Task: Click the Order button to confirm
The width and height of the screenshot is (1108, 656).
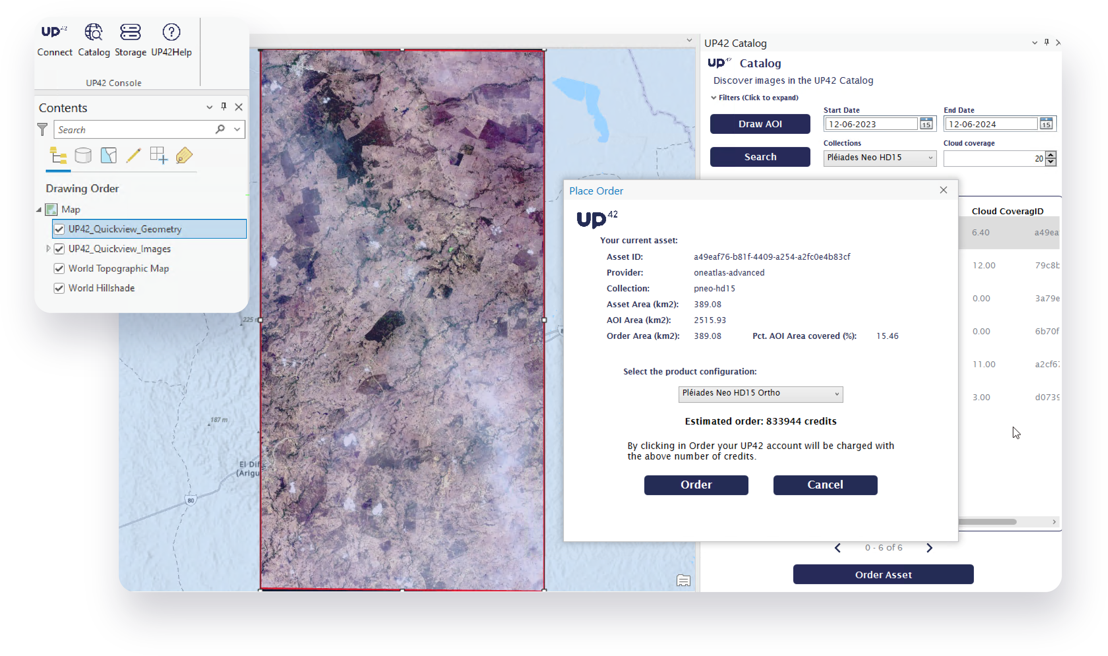Action: coord(696,485)
